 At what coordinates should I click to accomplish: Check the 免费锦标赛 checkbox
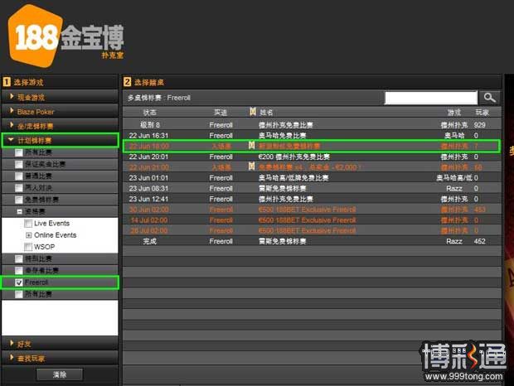click(19, 200)
